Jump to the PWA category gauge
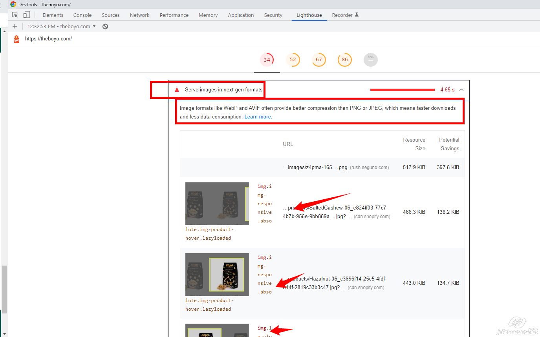This screenshot has width=540, height=337. [371, 60]
